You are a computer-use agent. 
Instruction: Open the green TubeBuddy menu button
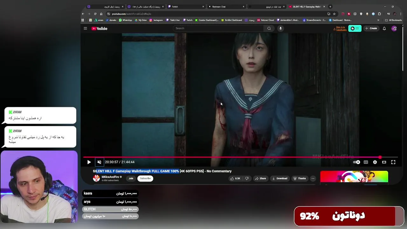click(355, 29)
